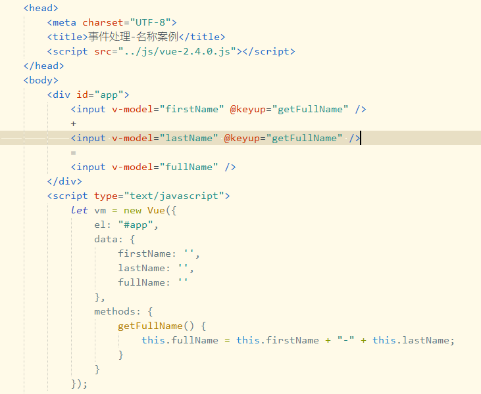Click the equals sign line between inputs
This screenshot has height=394, width=481.
pyautogui.click(x=73, y=152)
